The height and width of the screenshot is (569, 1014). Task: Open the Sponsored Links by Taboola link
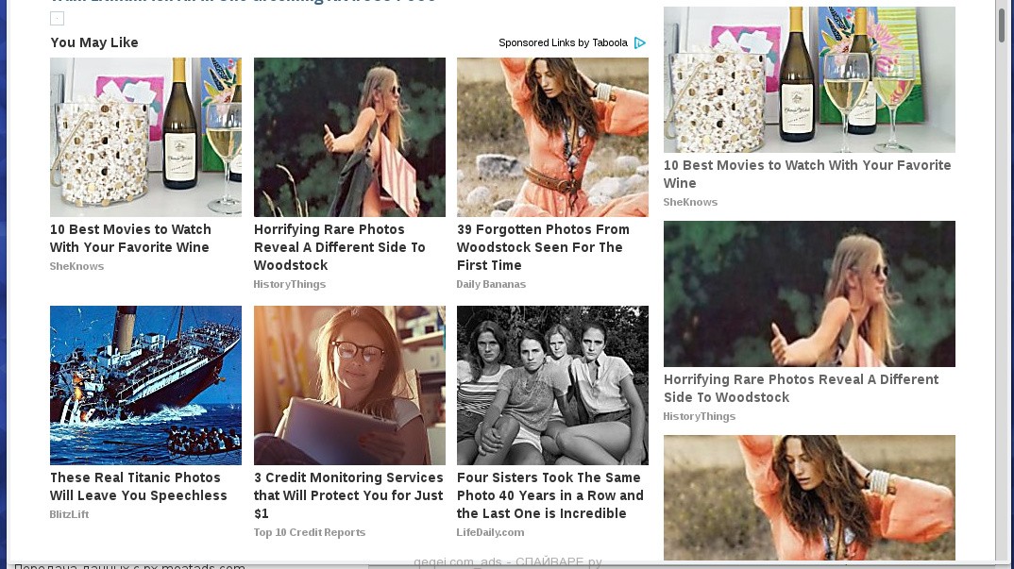click(563, 42)
